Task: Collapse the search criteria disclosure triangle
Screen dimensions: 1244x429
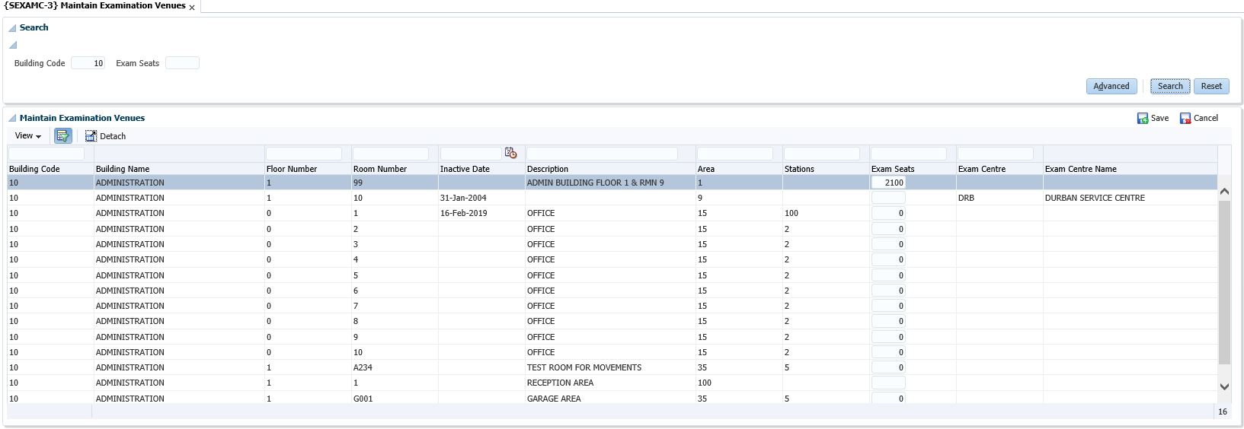Action: tap(12, 45)
